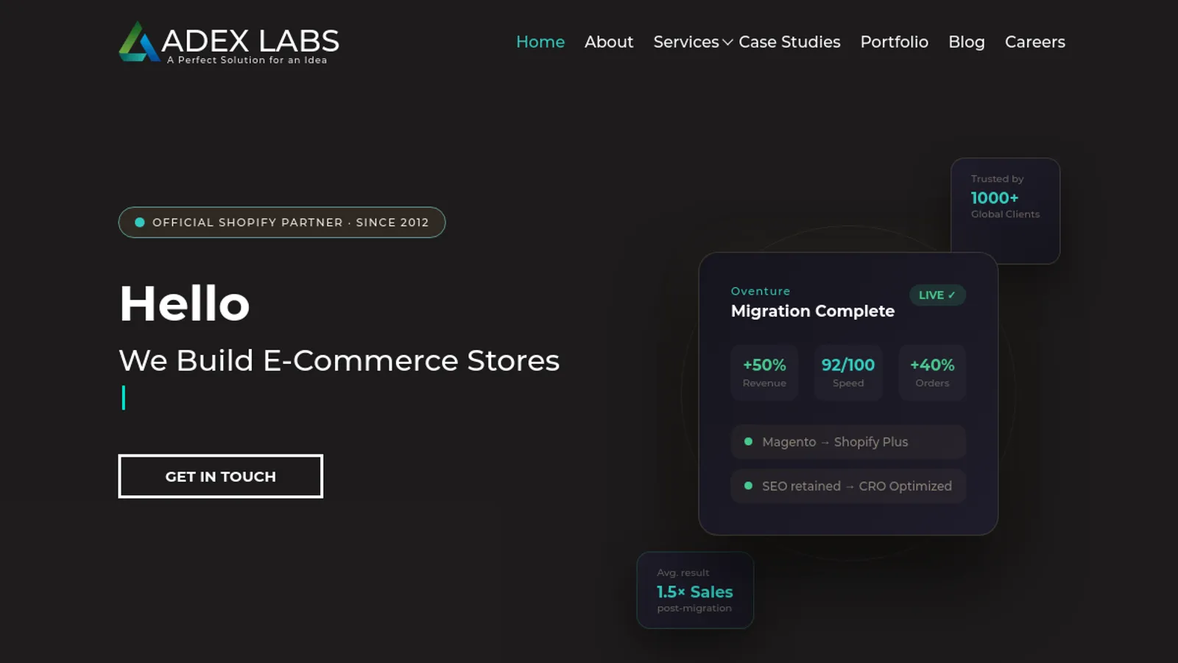Click the GET IN TOUCH button
This screenshot has height=663, width=1178.
coord(221,477)
